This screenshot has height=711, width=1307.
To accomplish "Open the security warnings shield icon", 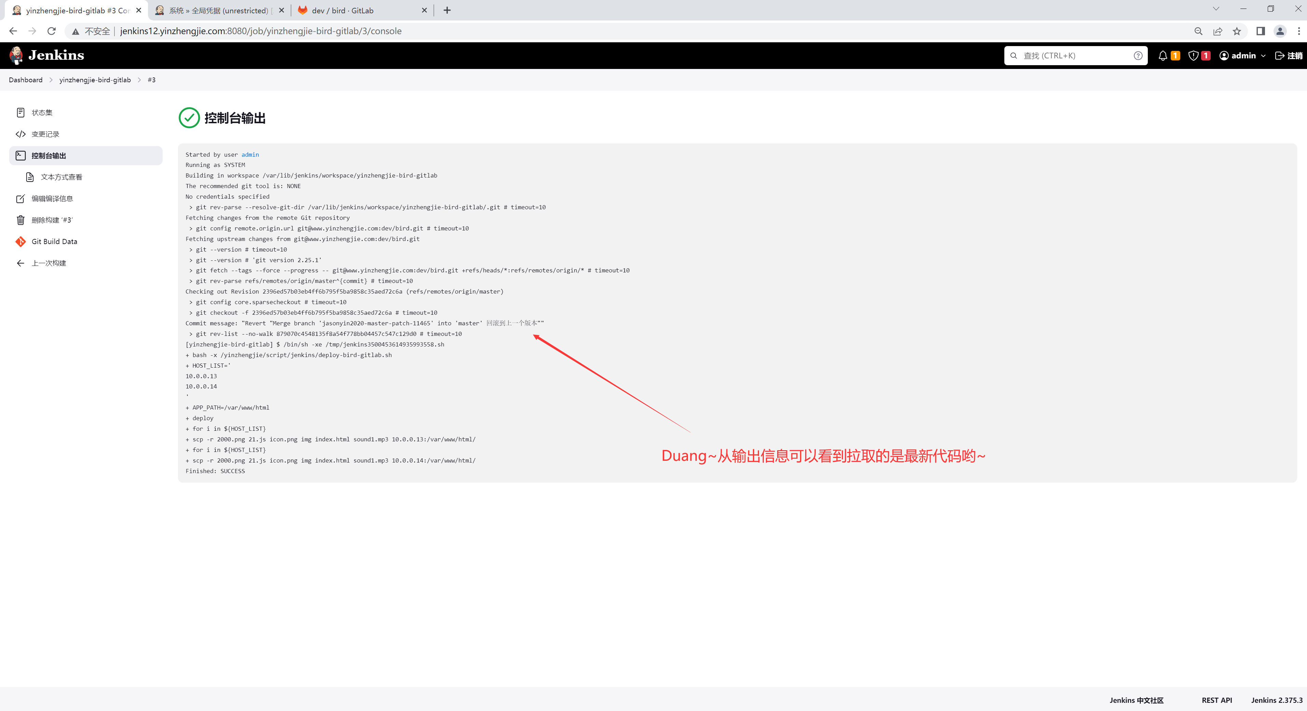I will 1193,56.
